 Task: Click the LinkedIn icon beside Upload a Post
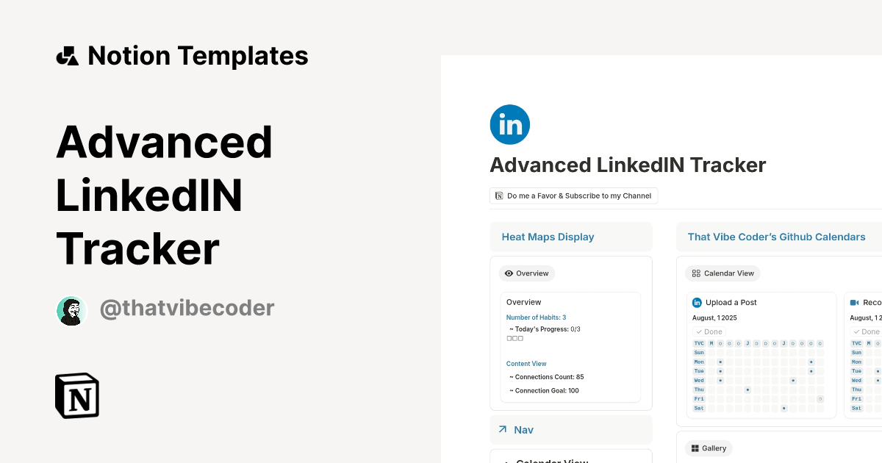point(696,302)
